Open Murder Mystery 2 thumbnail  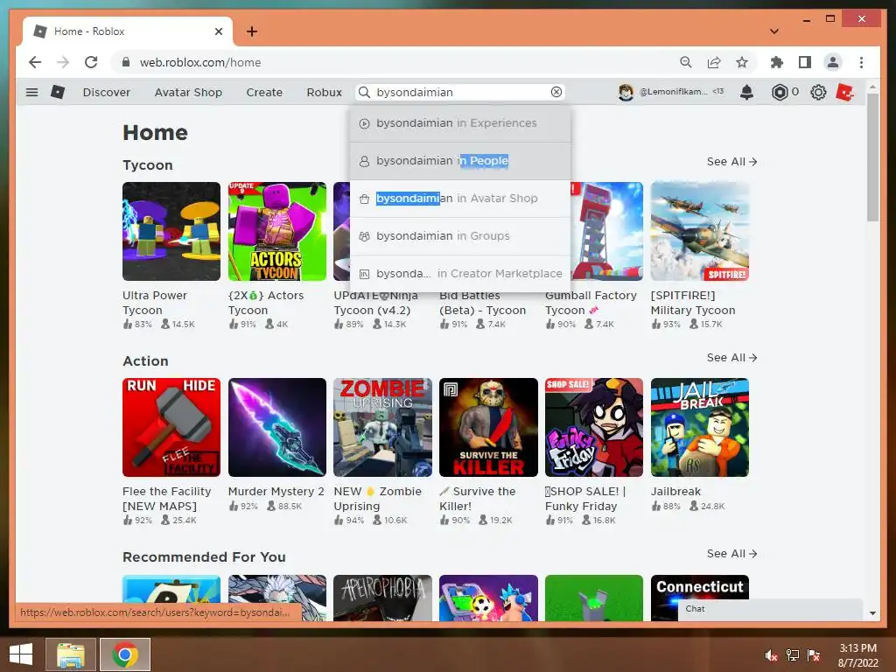(277, 427)
